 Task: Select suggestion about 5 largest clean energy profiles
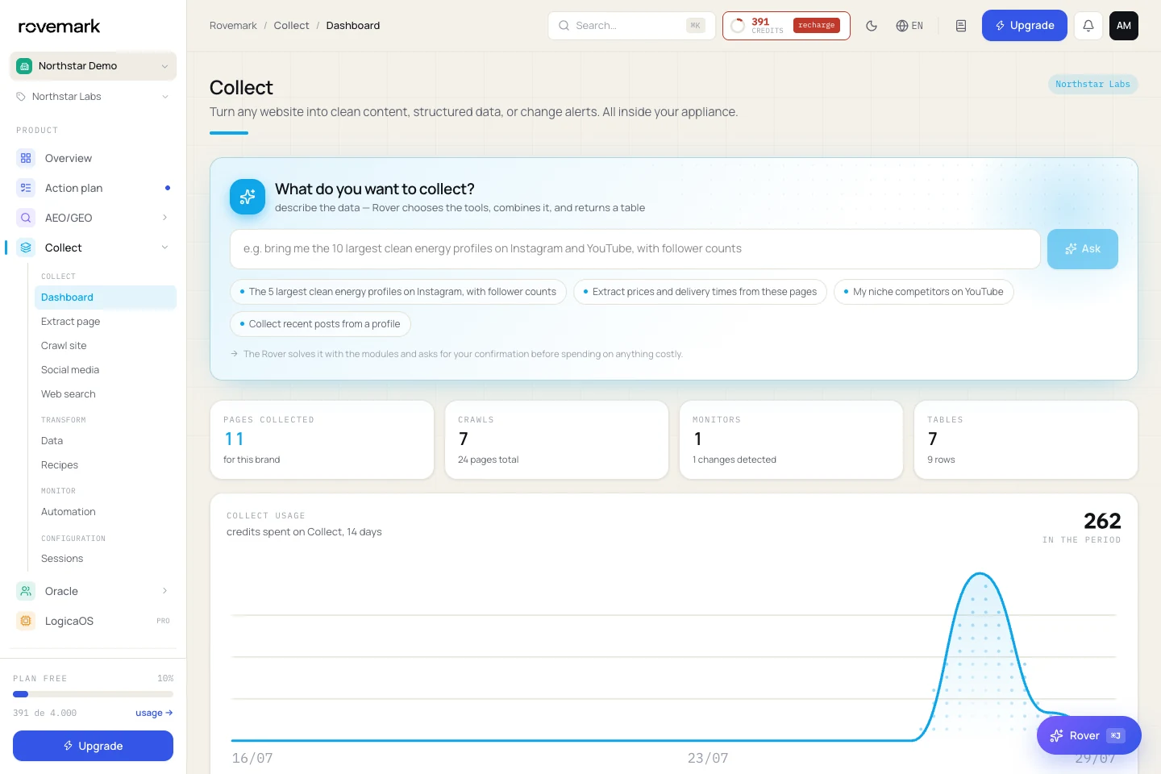click(398, 292)
